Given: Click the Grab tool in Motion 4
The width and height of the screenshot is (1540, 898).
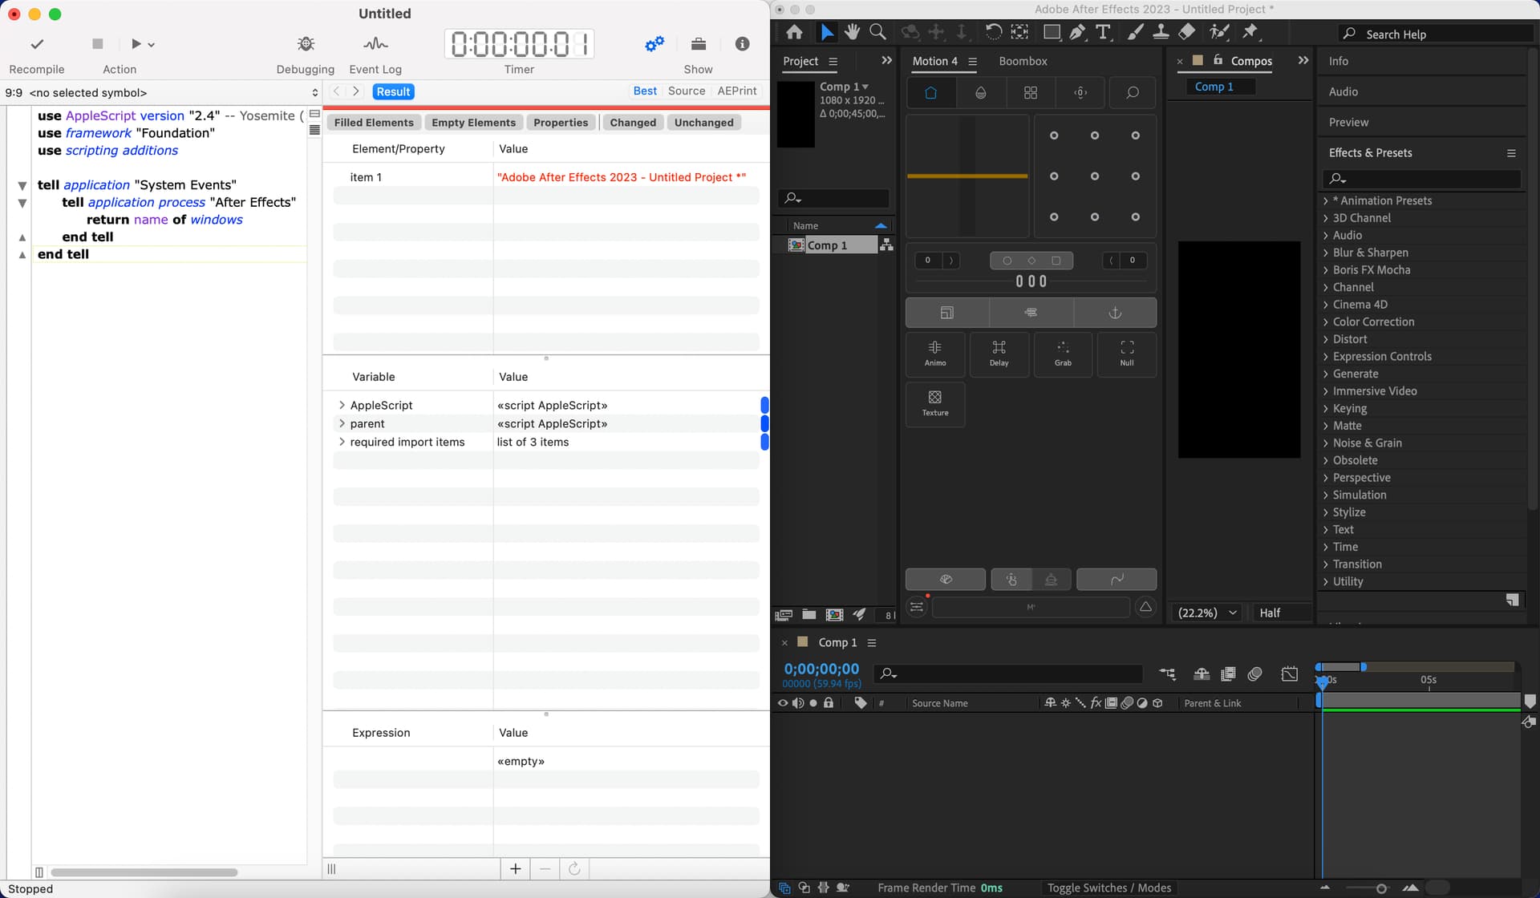Looking at the screenshot, I should (1063, 354).
